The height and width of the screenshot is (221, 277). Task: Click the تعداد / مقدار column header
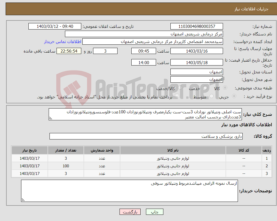point(66,150)
